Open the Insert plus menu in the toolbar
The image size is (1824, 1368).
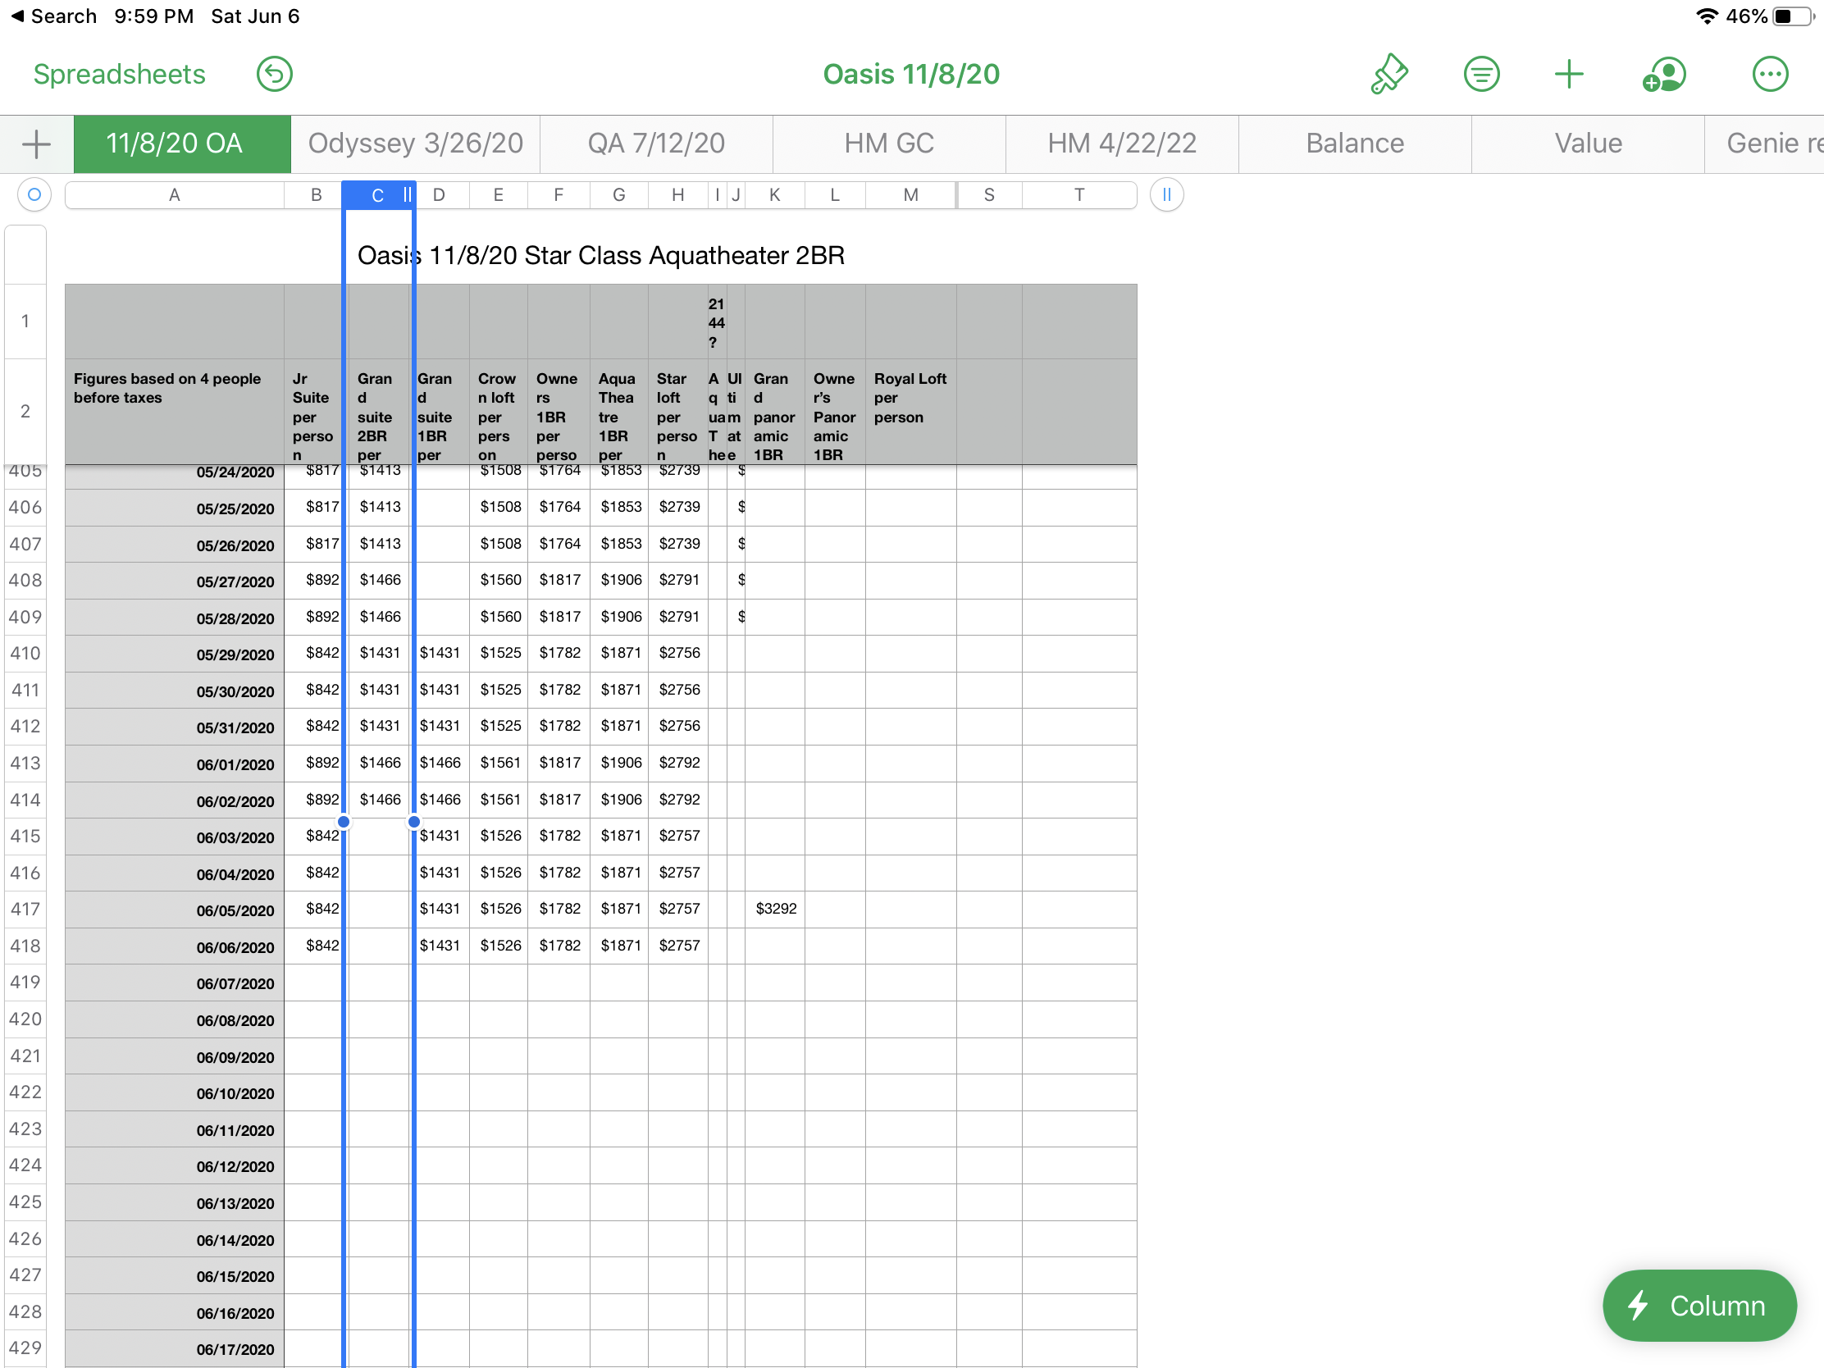tap(1568, 74)
